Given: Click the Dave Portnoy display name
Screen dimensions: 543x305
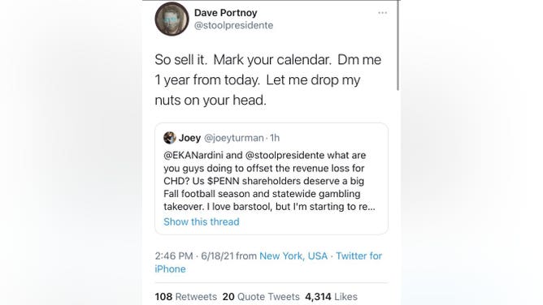Looking at the screenshot, I should (226, 13).
